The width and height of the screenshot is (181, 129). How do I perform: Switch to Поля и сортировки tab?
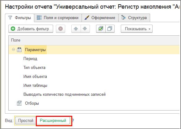[58, 18]
